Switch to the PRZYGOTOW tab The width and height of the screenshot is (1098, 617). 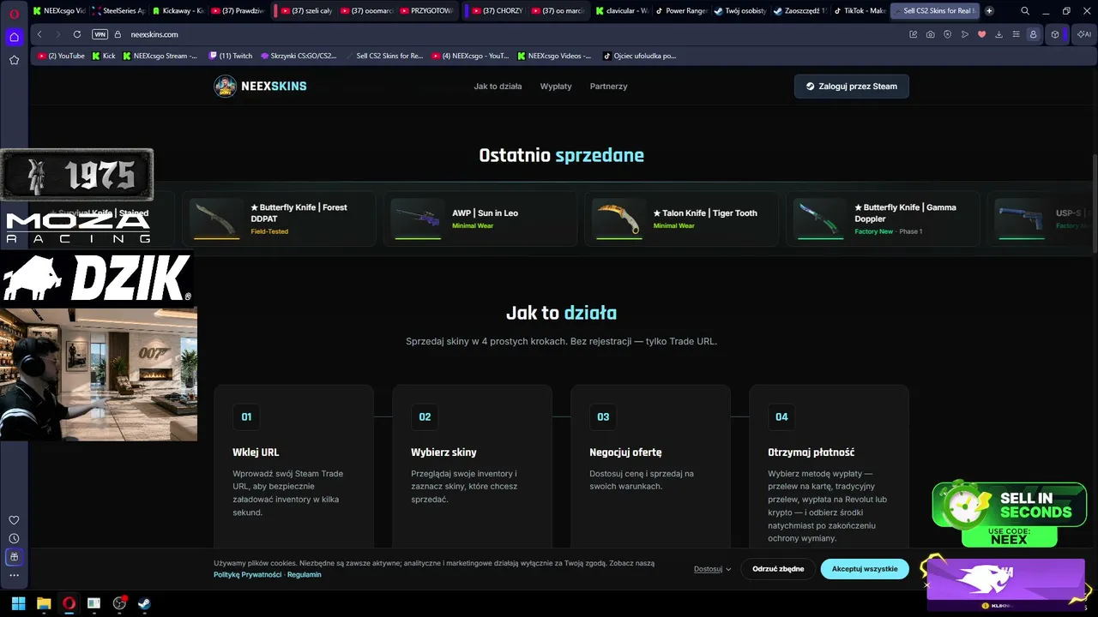tap(426, 11)
